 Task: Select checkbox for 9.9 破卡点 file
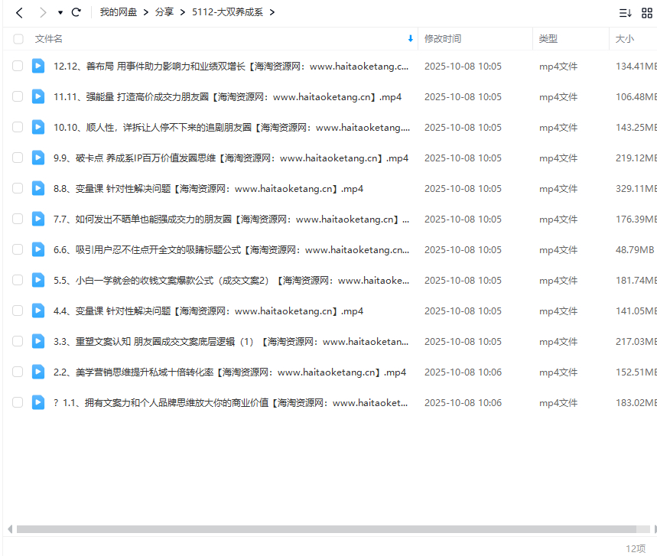coord(18,158)
